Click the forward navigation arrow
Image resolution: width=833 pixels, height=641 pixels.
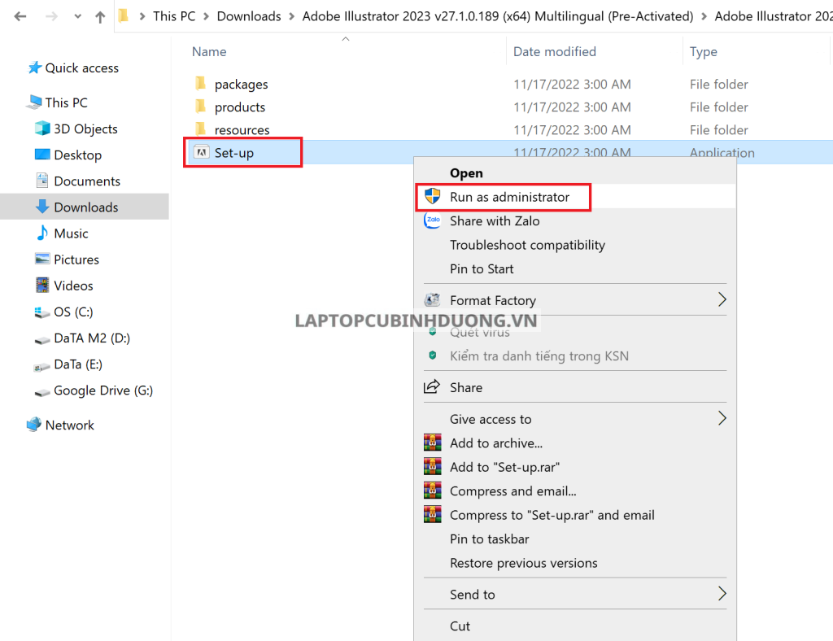coord(51,16)
